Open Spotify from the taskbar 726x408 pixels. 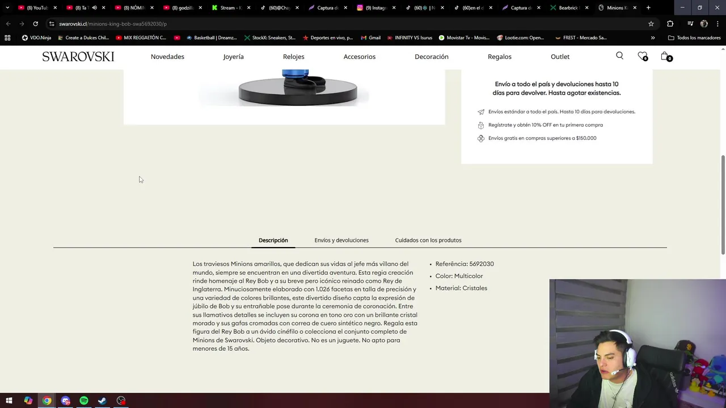84,401
